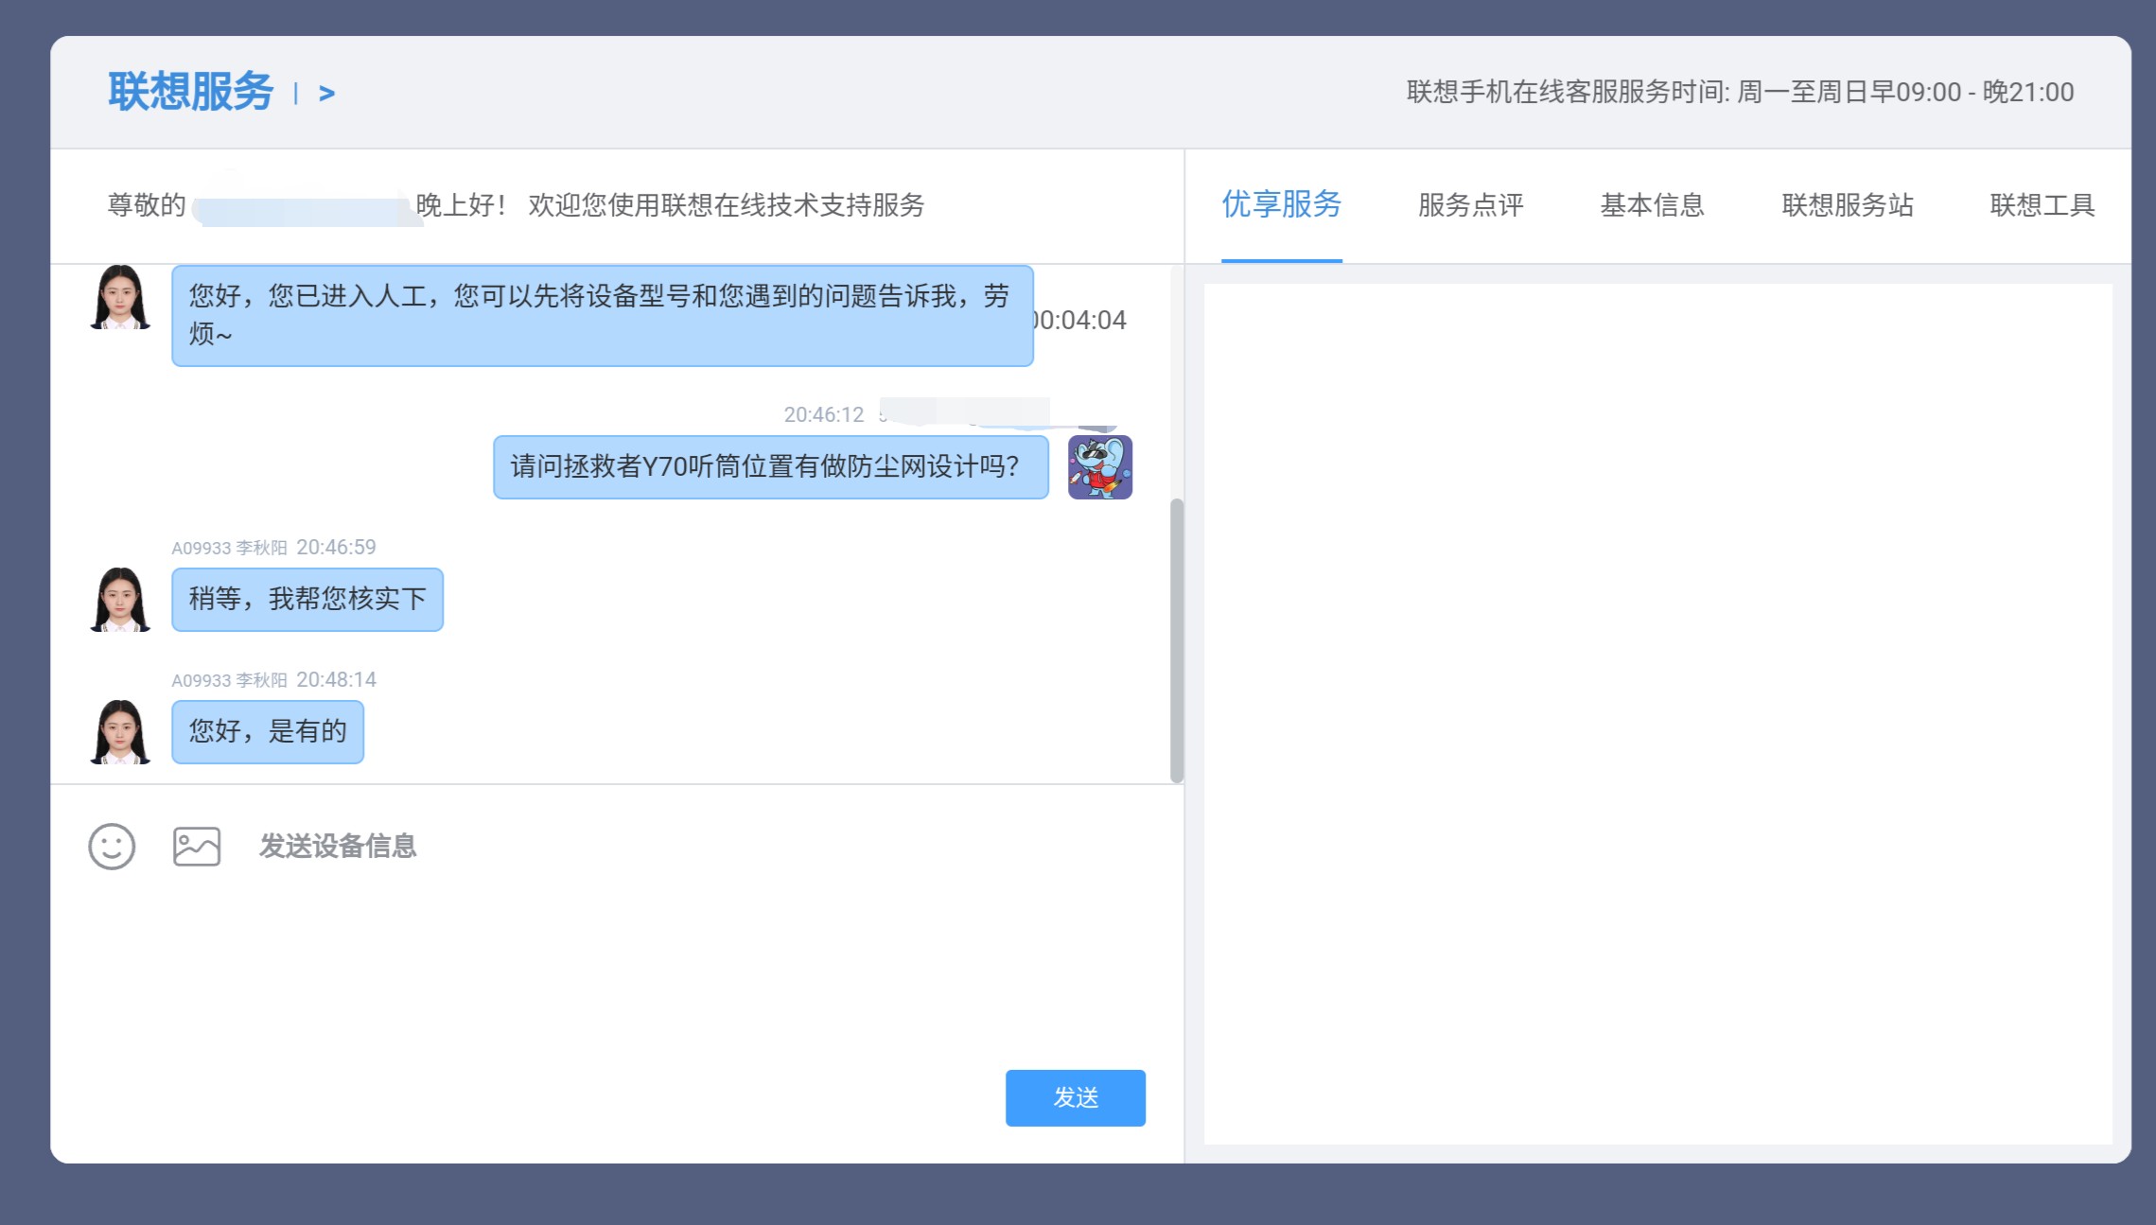Click the image upload icon

(x=197, y=846)
